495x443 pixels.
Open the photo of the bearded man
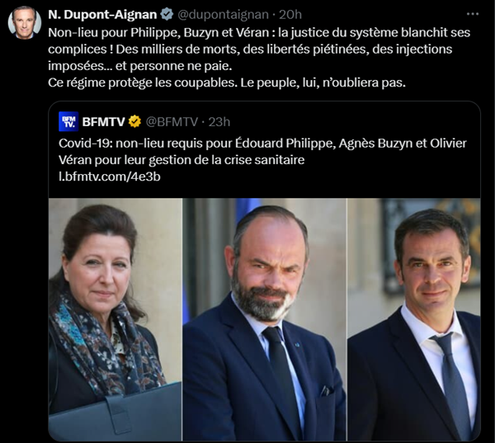[265, 319]
